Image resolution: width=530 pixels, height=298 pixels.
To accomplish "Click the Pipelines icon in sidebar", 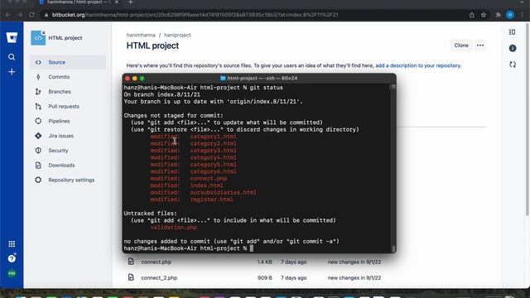I will tap(38, 121).
